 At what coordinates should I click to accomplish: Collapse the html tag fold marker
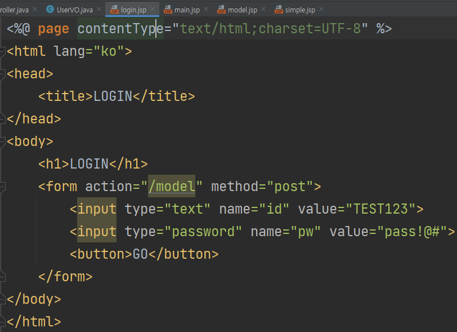2,52
